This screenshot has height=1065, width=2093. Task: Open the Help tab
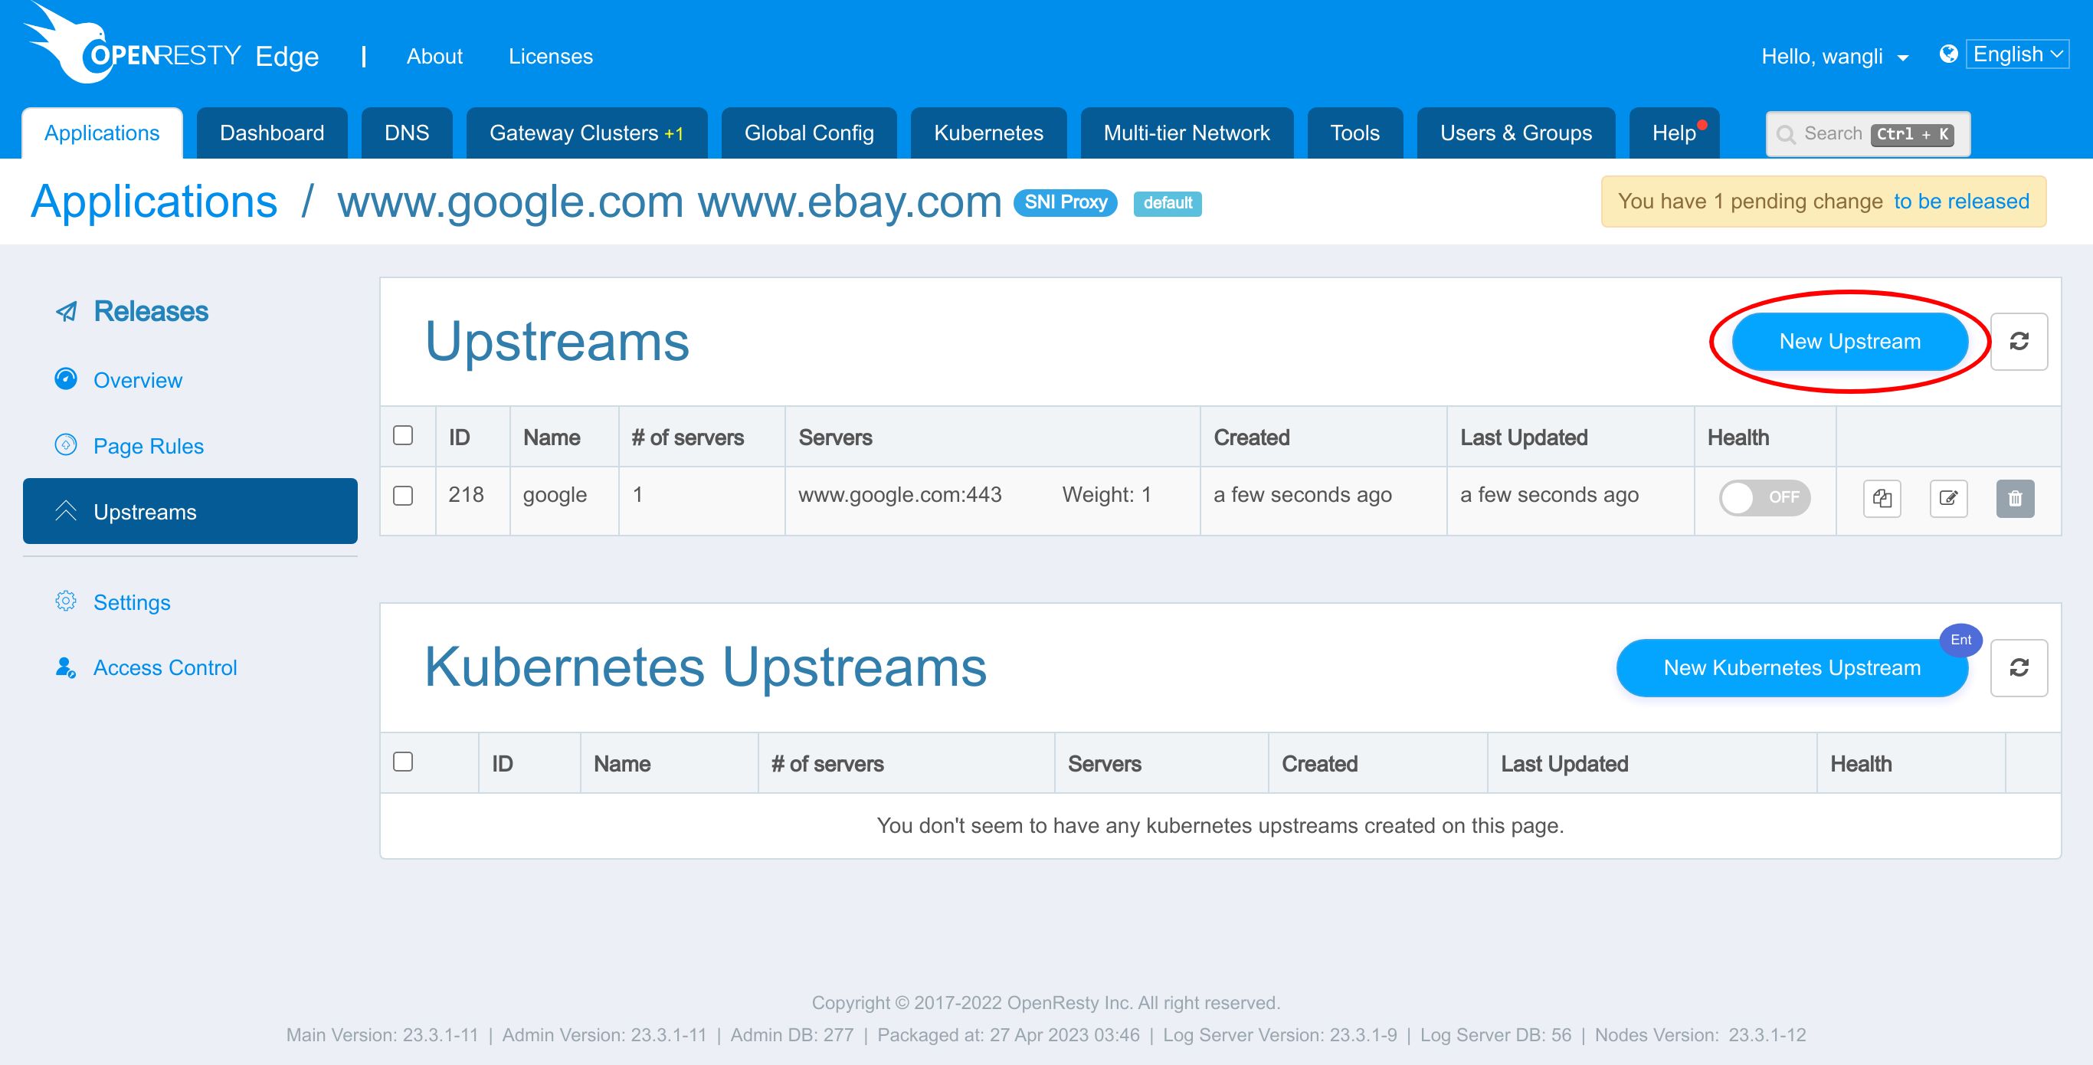click(1675, 133)
